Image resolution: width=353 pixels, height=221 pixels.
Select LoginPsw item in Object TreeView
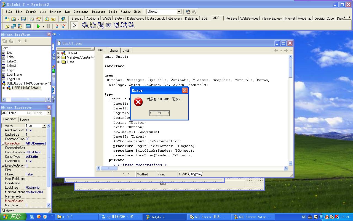click(x=13, y=79)
